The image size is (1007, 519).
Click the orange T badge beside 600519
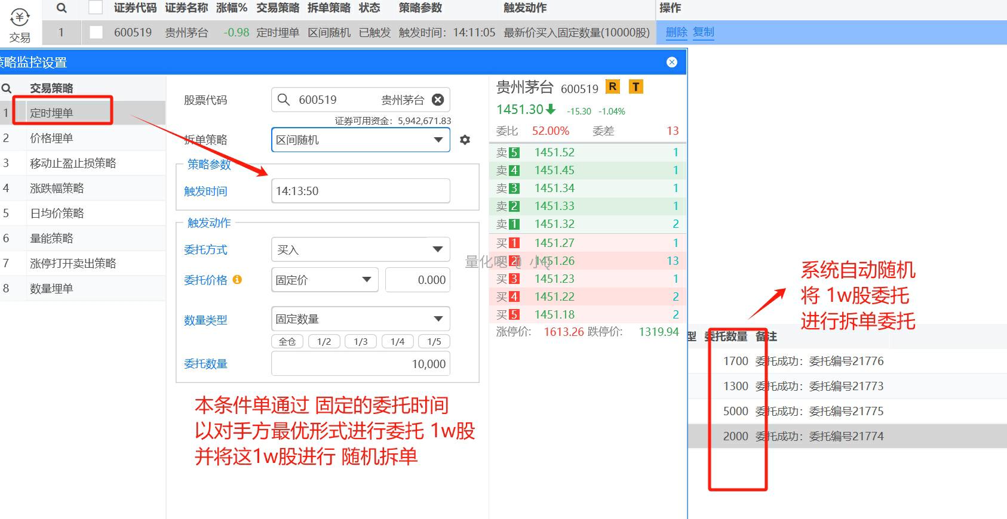pos(635,87)
